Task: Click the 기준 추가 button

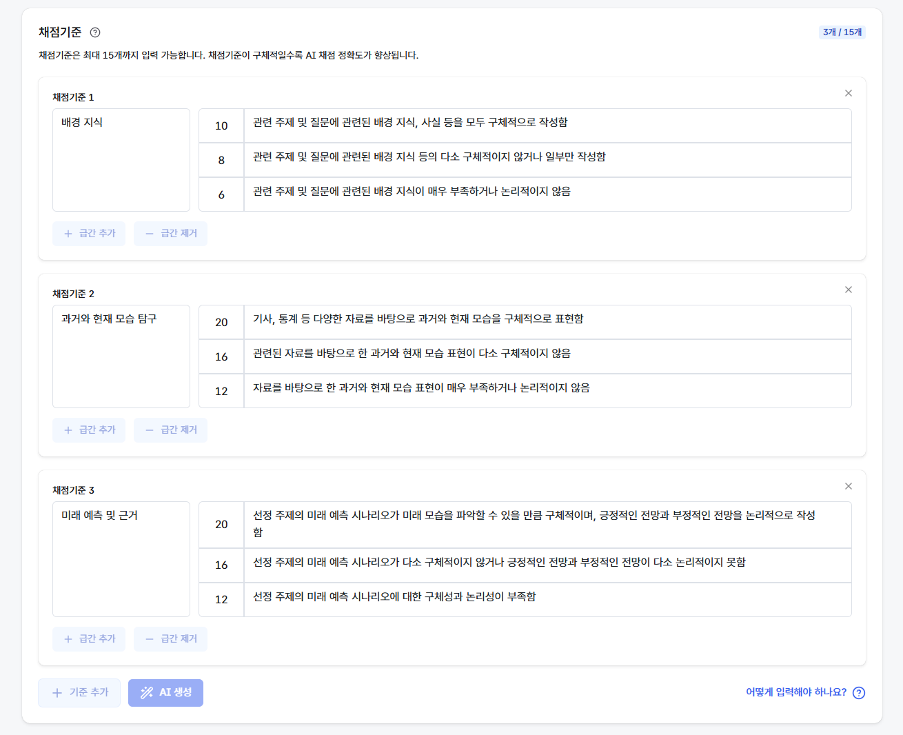Action: coord(79,692)
